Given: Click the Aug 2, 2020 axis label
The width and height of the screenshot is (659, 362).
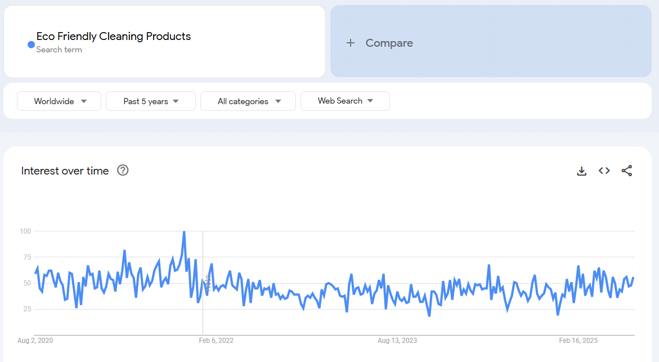Looking at the screenshot, I should coord(35,341).
